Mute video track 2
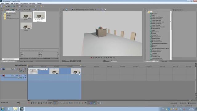This screenshot has width=197, height=111. pyautogui.click(x=23, y=76)
